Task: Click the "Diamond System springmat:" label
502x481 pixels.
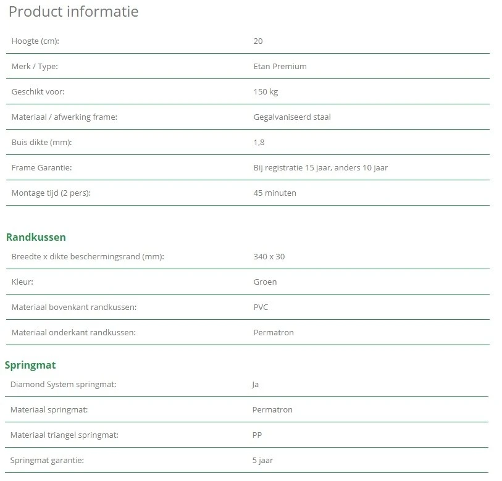Action: point(63,385)
